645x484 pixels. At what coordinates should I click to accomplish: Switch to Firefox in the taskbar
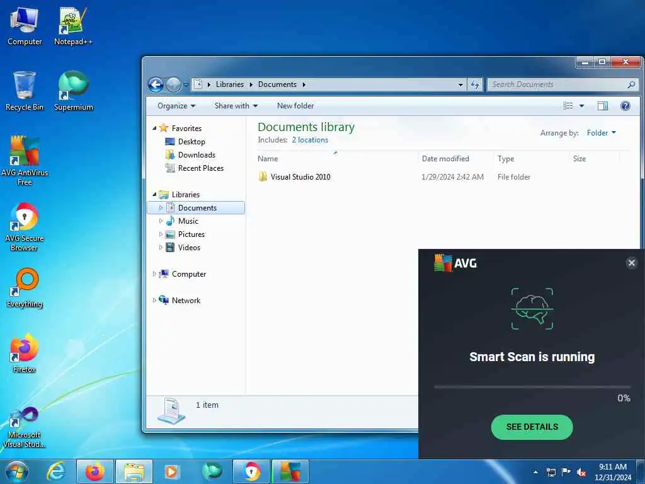click(94, 471)
